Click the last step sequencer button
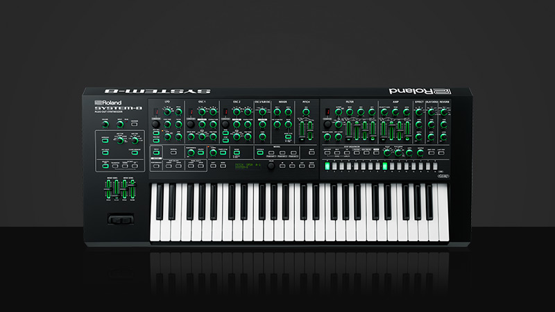The height and width of the screenshot is (312, 555). tap(435, 166)
